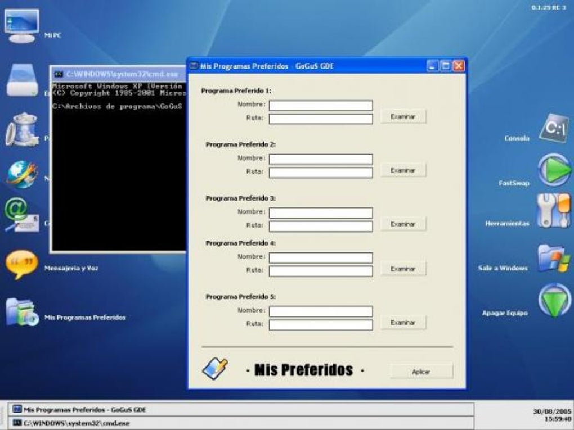Click the cmd.exe window title icon
Screen dimensions: 574x430
(x=58, y=74)
